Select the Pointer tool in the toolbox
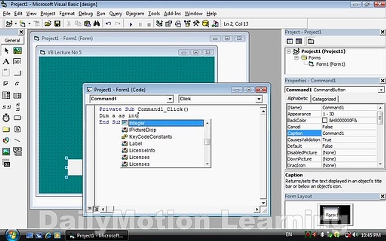Screen dimensions: 386x241 6,51
